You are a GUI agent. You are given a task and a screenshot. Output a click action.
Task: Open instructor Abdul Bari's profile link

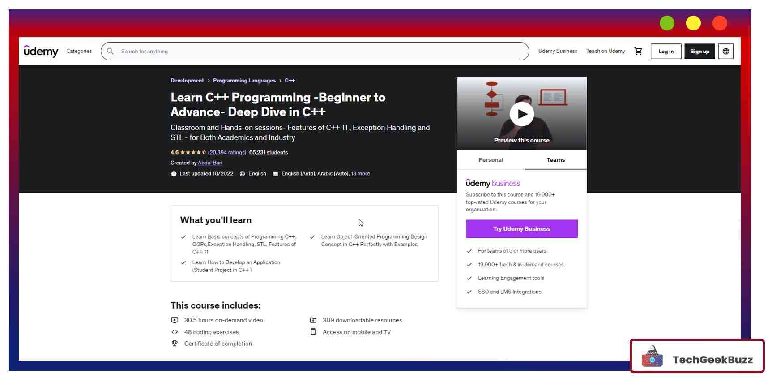coord(210,163)
